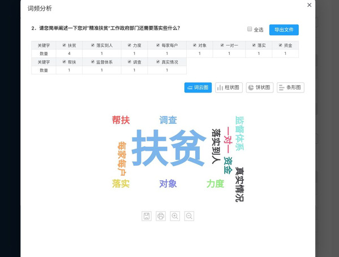This screenshot has height=257, width=339.
Task: Click the green 力度 word in cloud
Action: tap(215, 184)
